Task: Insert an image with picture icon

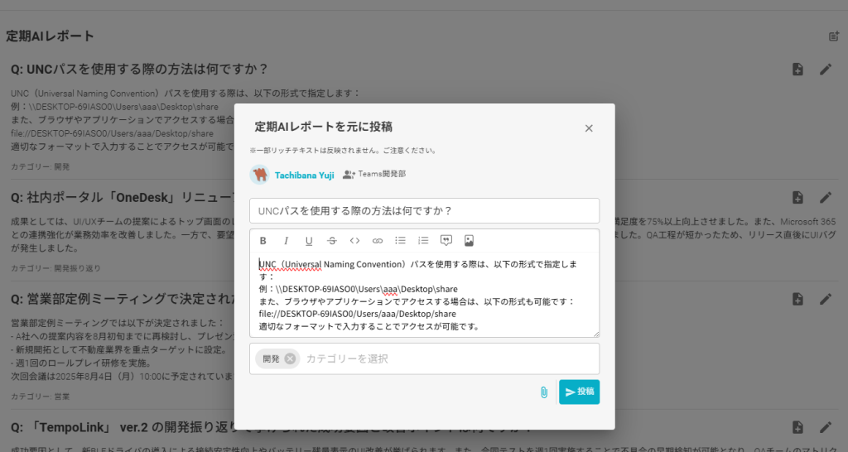Action: pyautogui.click(x=469, y=241)
